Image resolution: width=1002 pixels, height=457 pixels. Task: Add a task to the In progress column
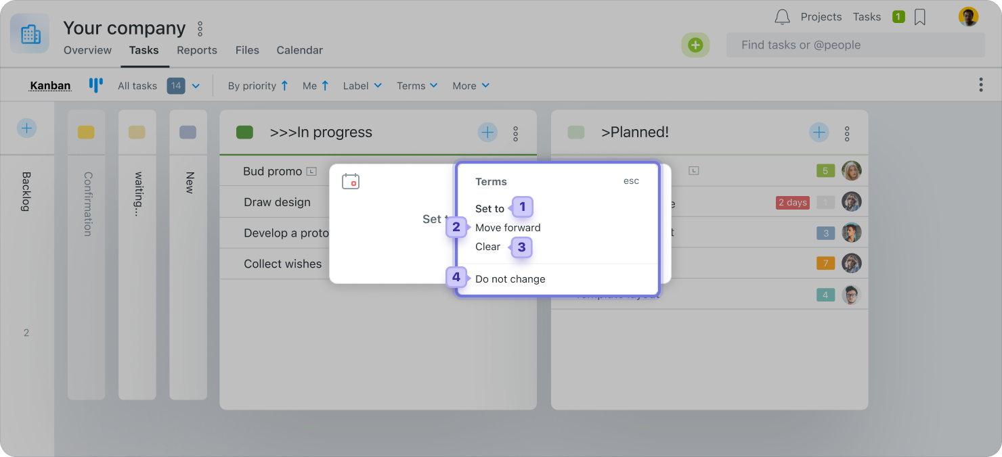pyautogui.click(x=487, y=132)
